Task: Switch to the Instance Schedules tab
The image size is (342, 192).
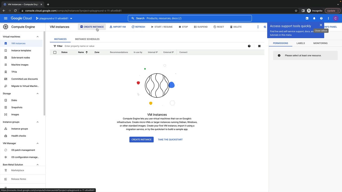Action: point(87,39)
